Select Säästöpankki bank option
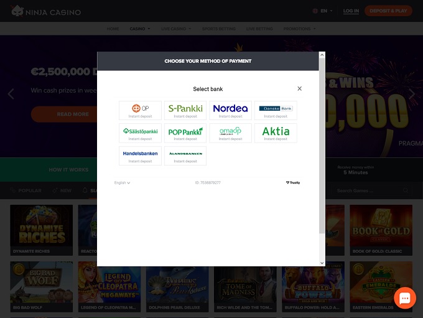Viewport: 423px width, 318px height. point(140,133)
